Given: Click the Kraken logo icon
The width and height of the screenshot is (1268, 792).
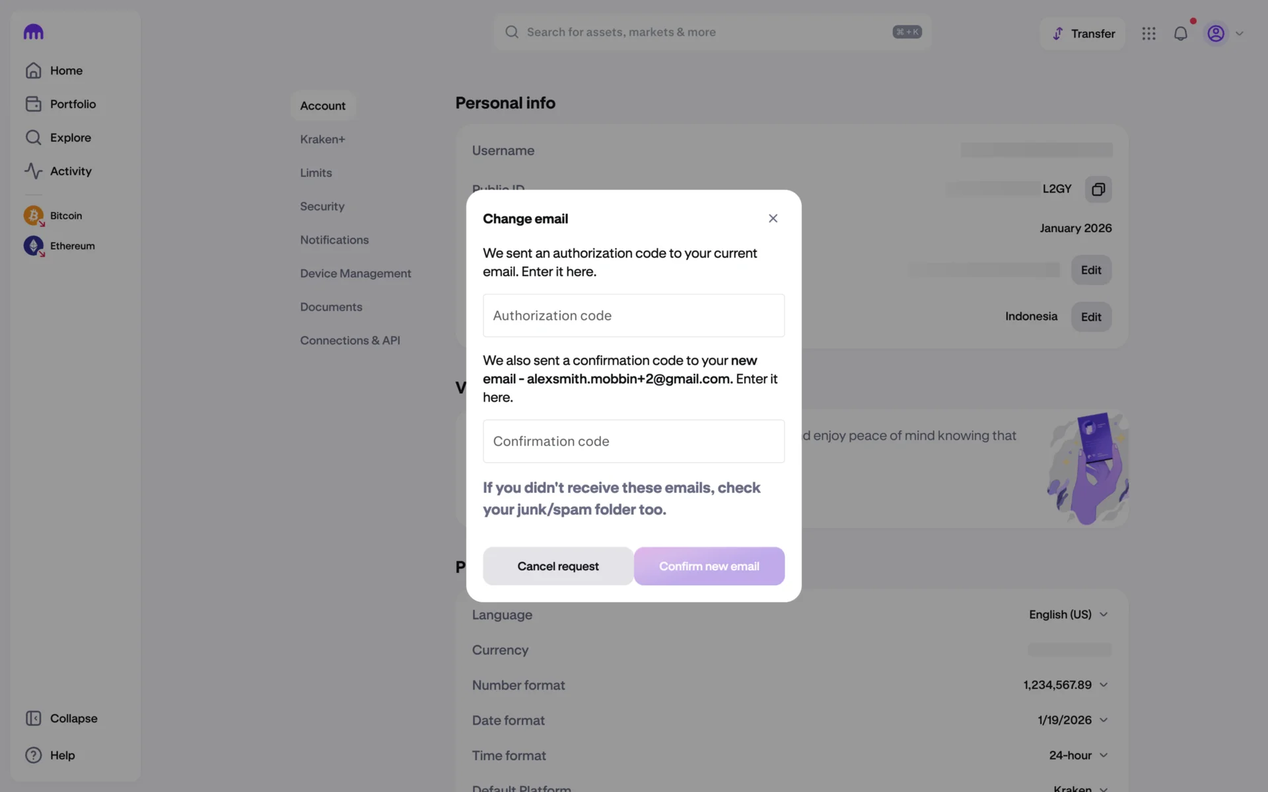Looking at the screenshot, I should click(33, 32).
